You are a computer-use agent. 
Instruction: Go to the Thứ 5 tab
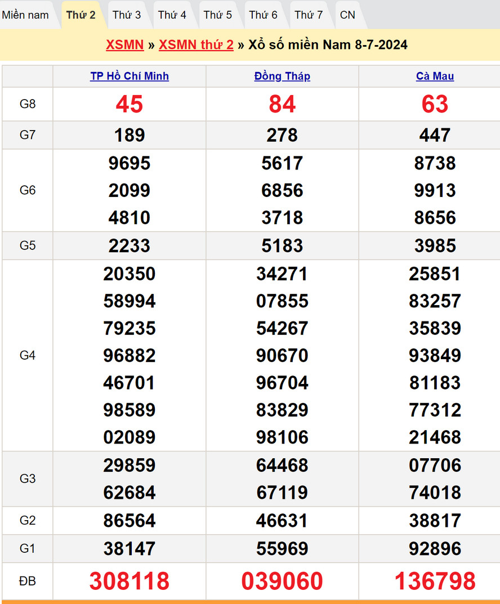pyautogui.click(x=218, y=15)
